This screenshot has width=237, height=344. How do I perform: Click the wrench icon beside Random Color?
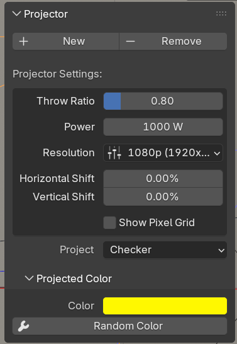24,326
